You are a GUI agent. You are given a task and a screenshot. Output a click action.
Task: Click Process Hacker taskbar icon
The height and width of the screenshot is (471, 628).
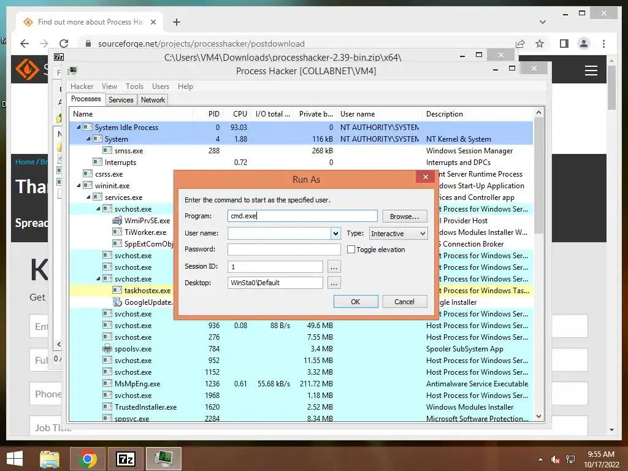pyautogui.click(x=163, y=459)
